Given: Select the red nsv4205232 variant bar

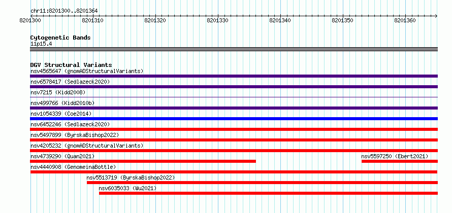Looking at the screenshot, I should 234,151.
